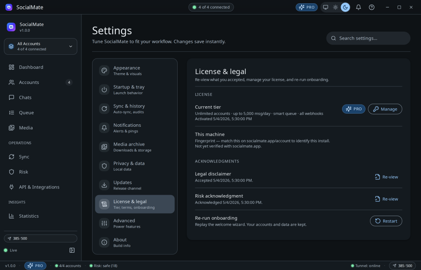Viewport: 421px width, 270px height.
Task: Open API & Integrations
Action: click(x=41, y=187)
